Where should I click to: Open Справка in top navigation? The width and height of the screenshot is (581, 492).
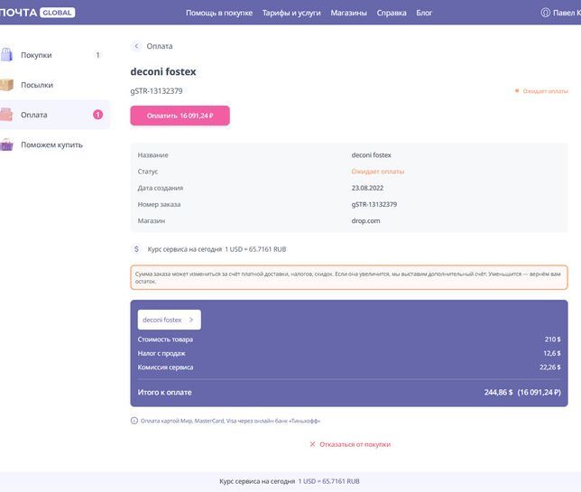(391, 13)
